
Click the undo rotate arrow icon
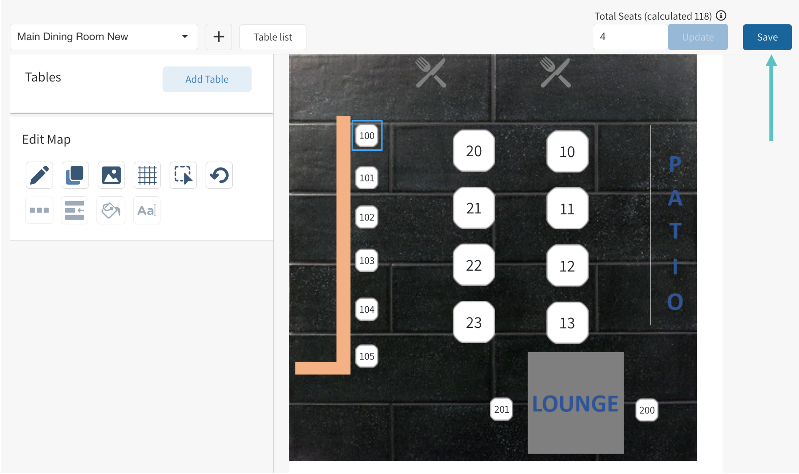(x=219, y=175)
